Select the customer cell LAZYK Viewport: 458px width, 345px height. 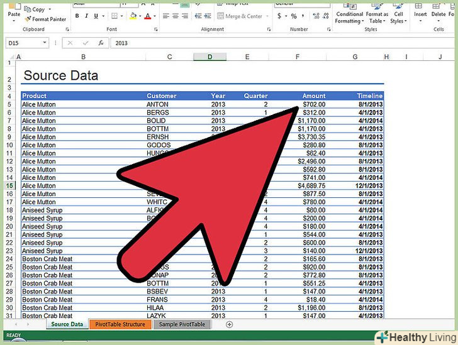169,315
